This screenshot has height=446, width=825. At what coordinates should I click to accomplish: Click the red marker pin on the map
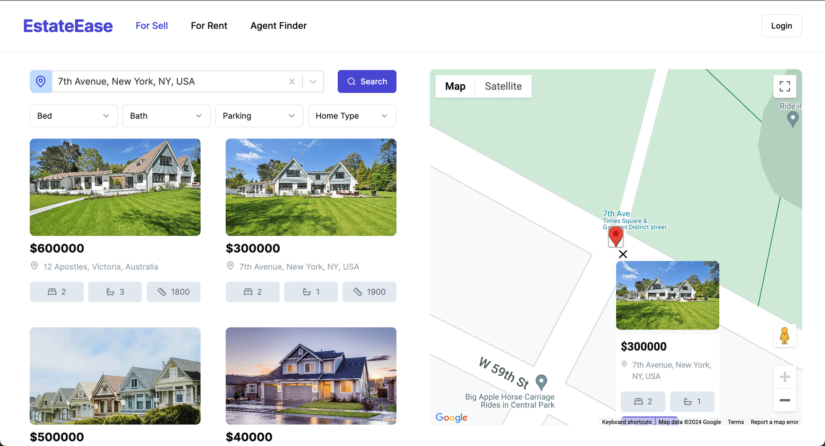(616, 235)
